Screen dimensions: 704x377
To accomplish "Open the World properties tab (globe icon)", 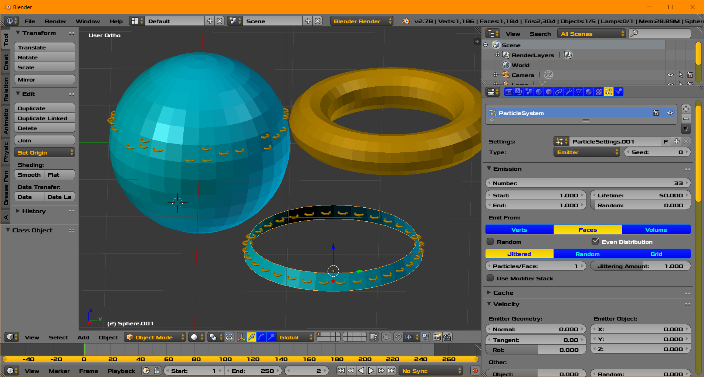I will 539,92.
